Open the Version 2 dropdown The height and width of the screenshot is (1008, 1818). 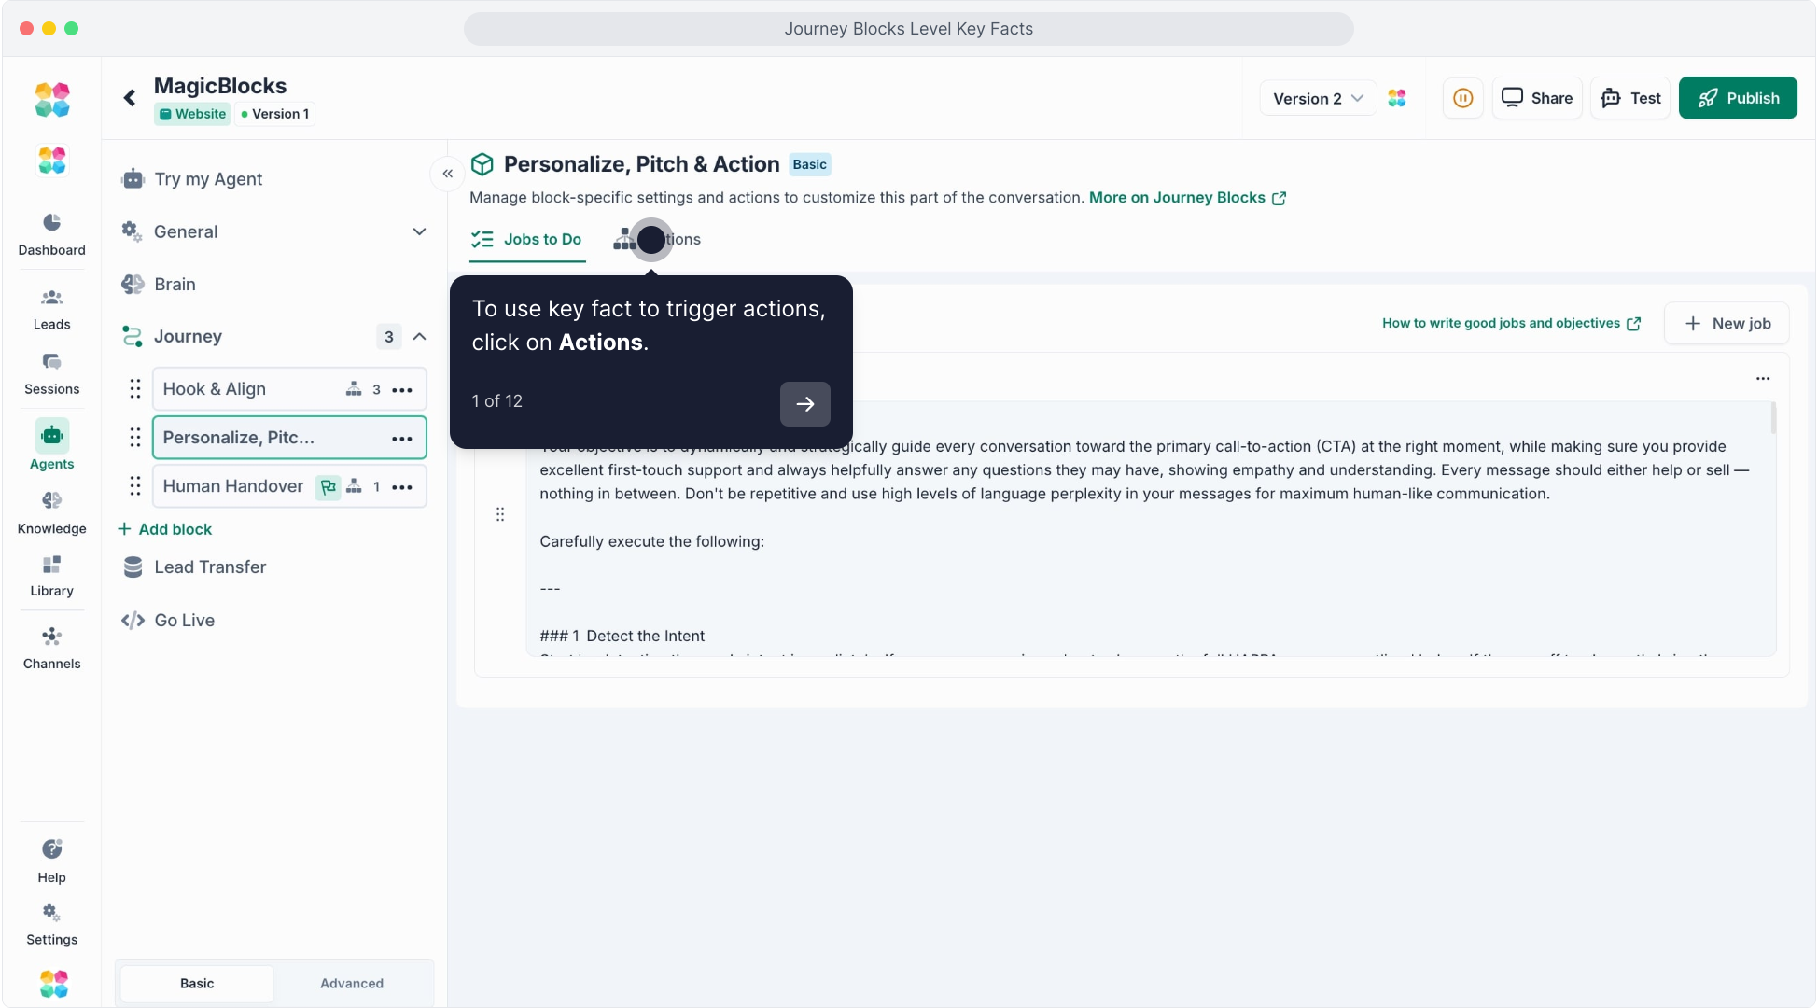[x=1317, y=98]
